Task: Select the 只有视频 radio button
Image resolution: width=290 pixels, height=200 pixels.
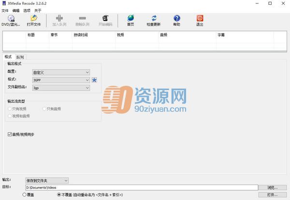Action: coord(10,109)
